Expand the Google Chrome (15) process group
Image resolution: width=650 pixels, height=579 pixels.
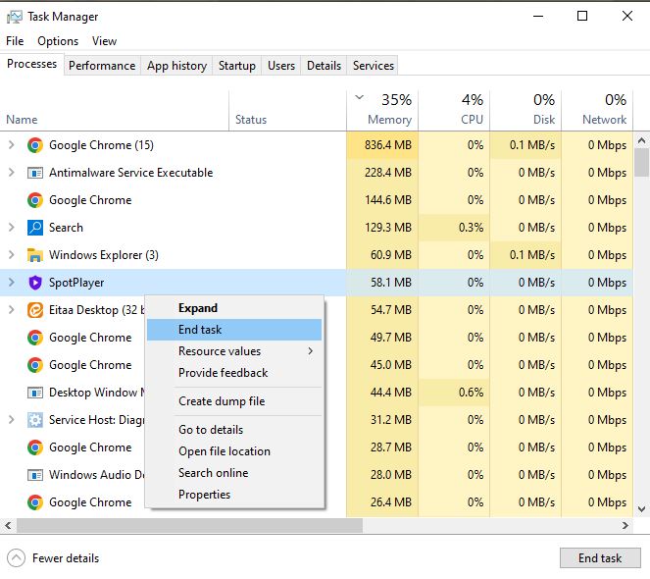[11, 145]
